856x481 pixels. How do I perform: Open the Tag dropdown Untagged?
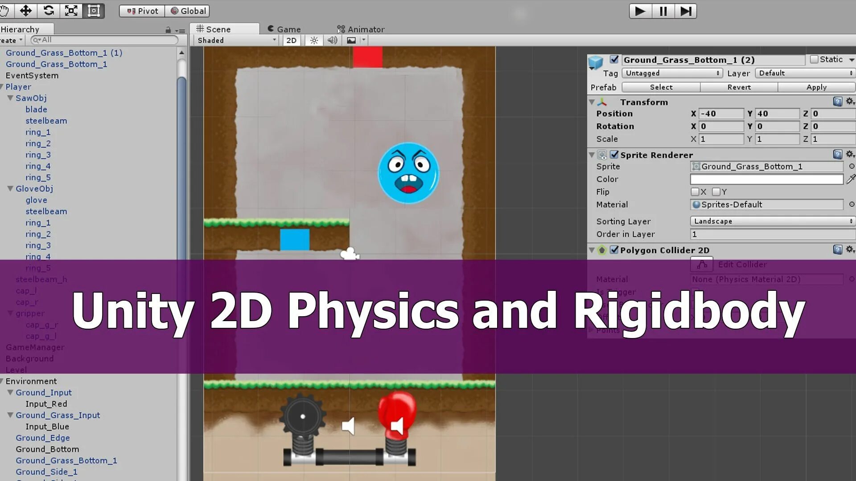point(672,73)
